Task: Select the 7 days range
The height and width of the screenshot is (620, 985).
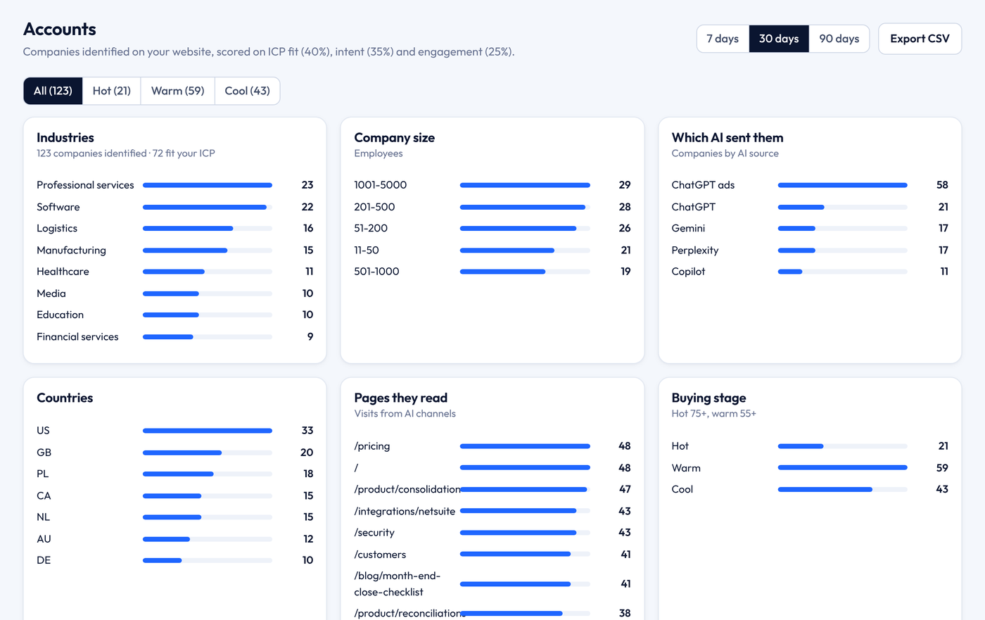Action: (723, 39)
